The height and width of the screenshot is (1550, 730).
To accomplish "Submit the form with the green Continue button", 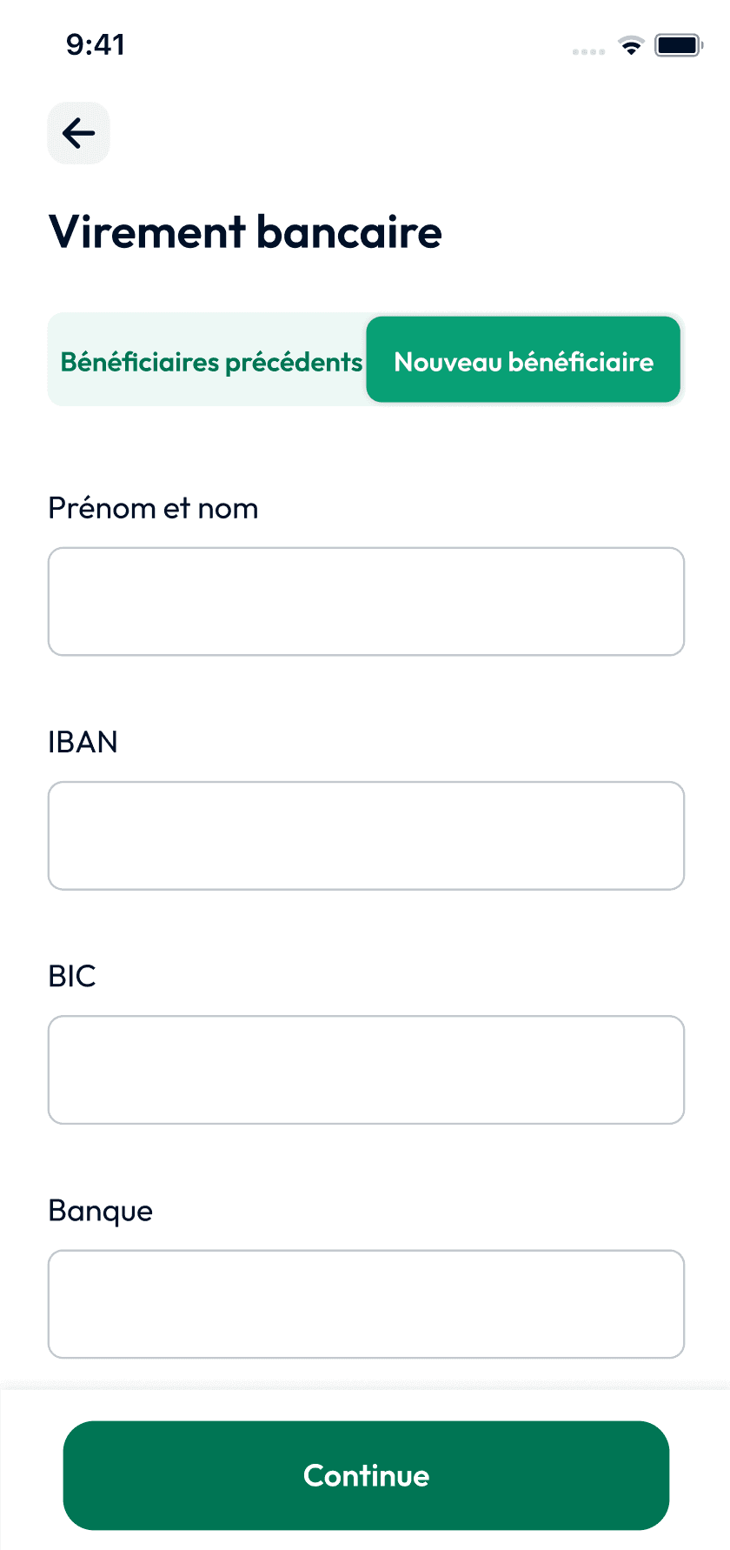I will tap(366, 1475).
